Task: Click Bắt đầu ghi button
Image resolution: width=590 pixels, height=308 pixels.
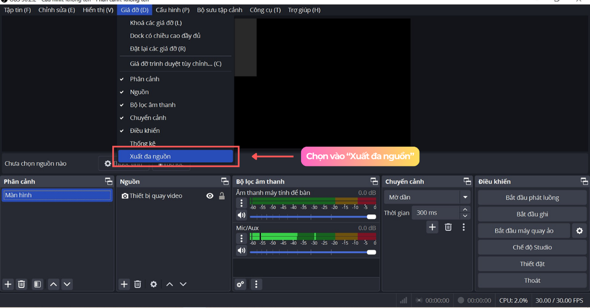Action: (x=532, y=214)
